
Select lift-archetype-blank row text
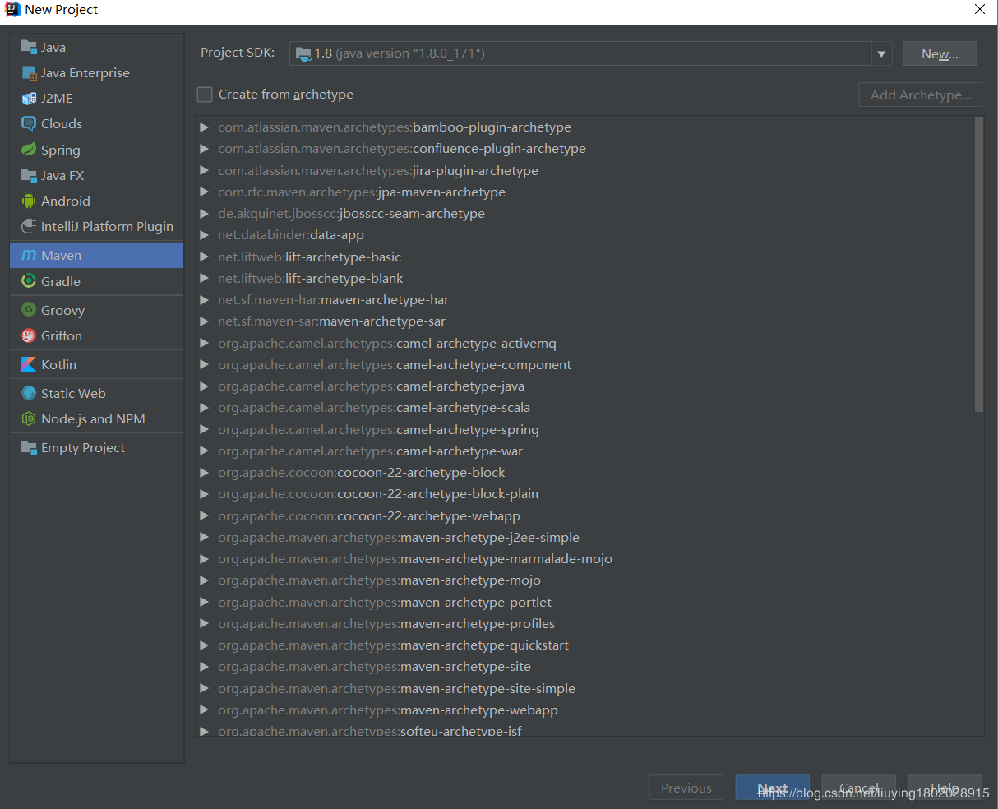(310, 278)
